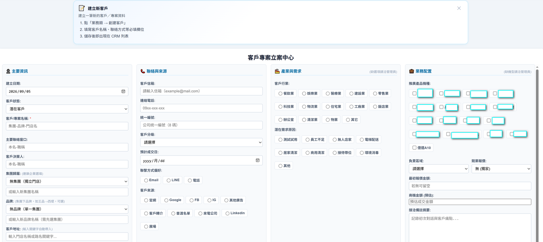
Task: Click the 連絡電話 input field
Action: coord(202,108)
